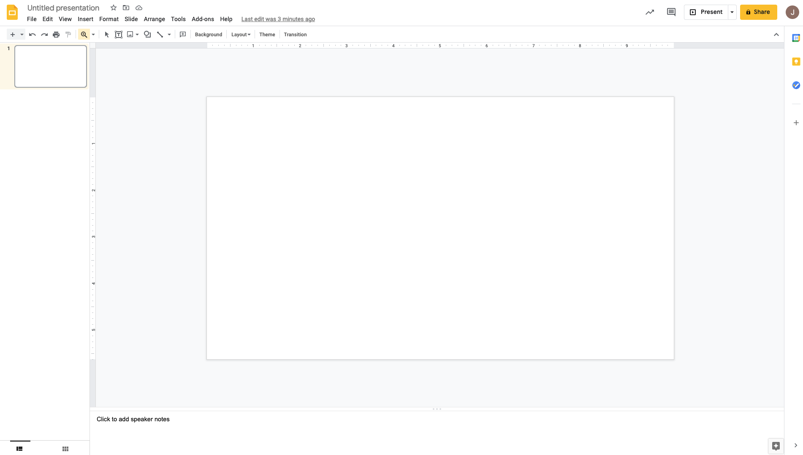Open Google Calendar from the side panel

pyautogui.click(x=796, y=38)
